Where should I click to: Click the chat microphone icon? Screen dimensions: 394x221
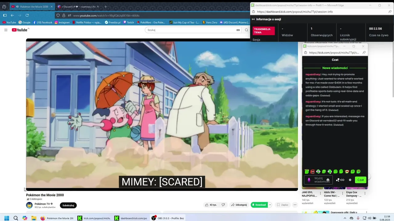click(309, 180)
